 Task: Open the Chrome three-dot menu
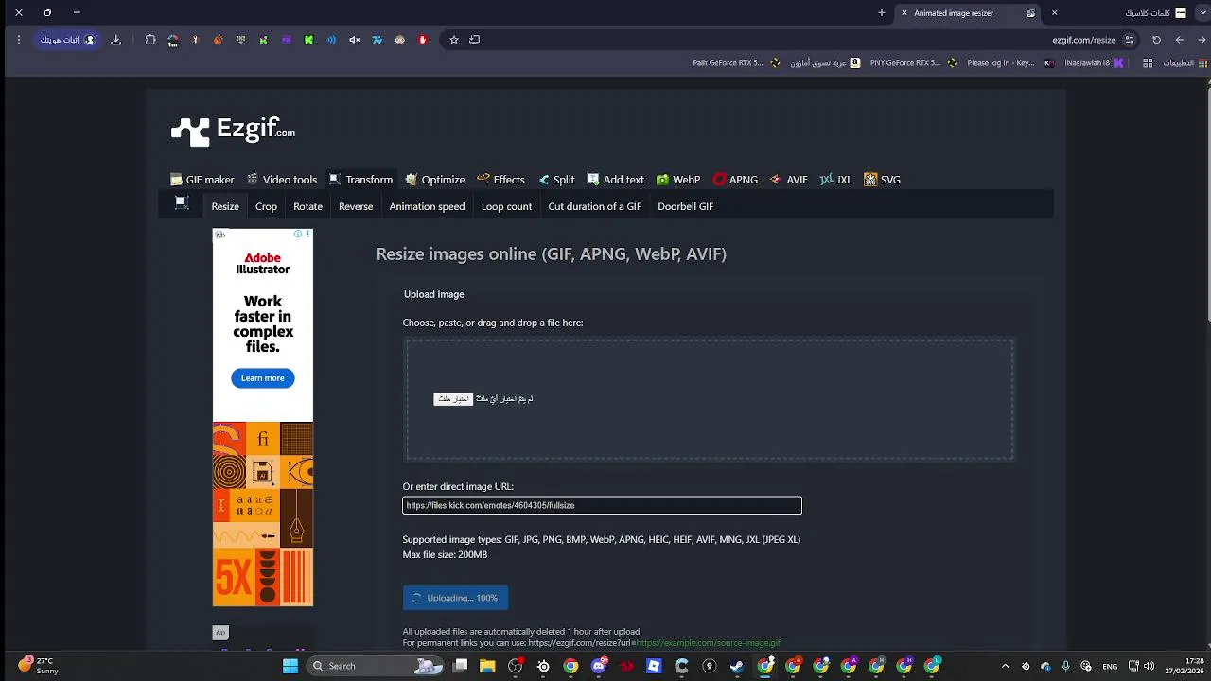pos(18,40)
